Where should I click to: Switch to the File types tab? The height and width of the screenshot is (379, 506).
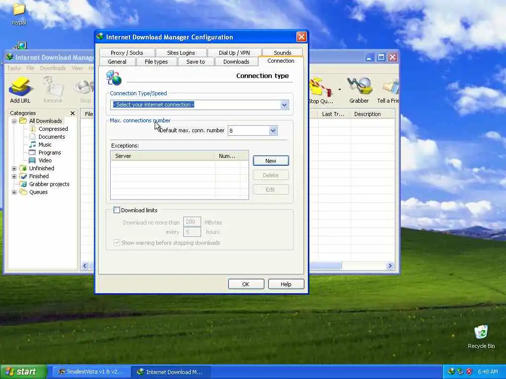pyautogui.click(x=156, y=62)
